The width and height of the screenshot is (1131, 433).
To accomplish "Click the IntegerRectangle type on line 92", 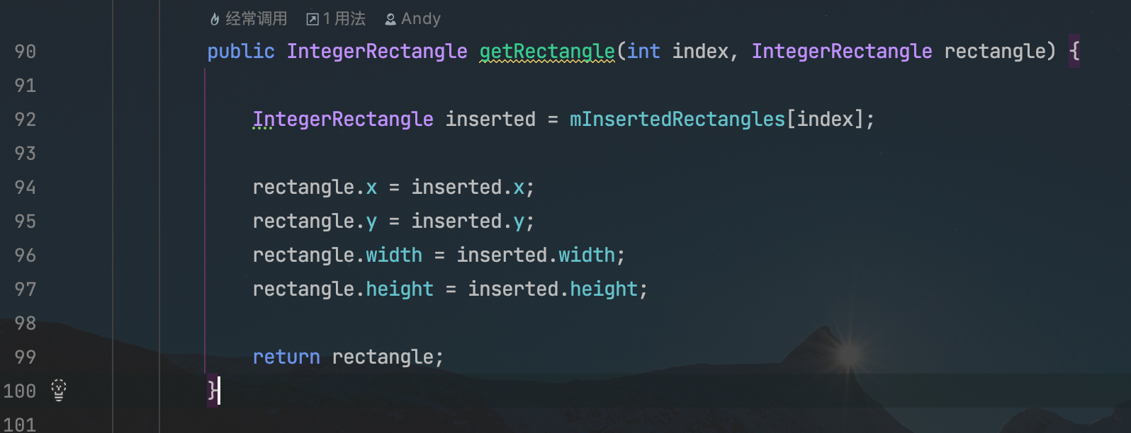I will point(343,120).
